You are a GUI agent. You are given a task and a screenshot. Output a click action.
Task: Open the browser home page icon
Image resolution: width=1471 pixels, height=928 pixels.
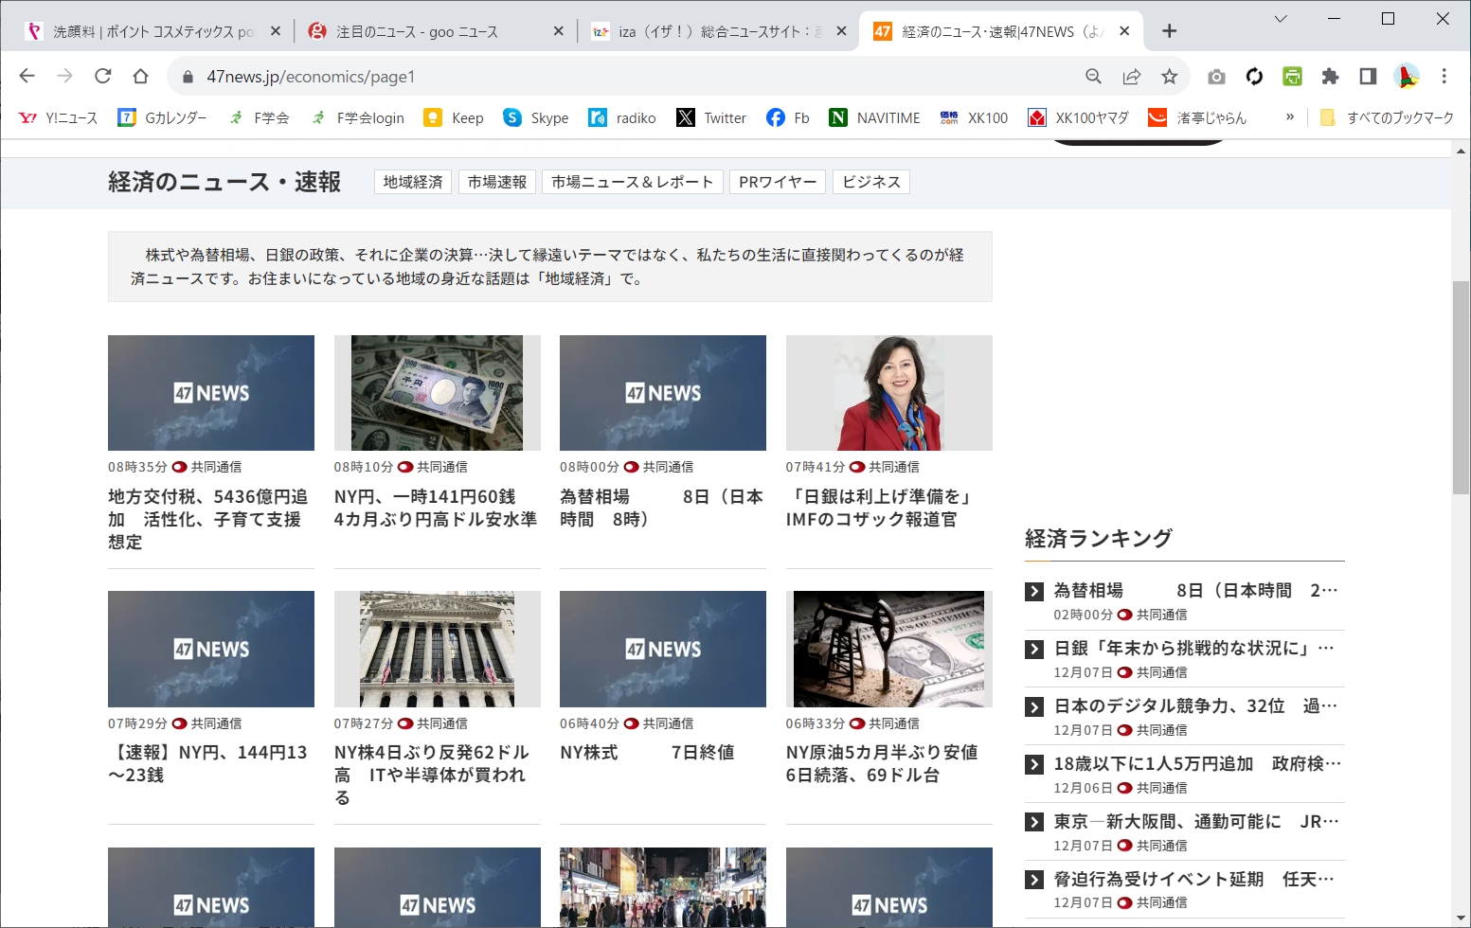(x=140, y=76)
